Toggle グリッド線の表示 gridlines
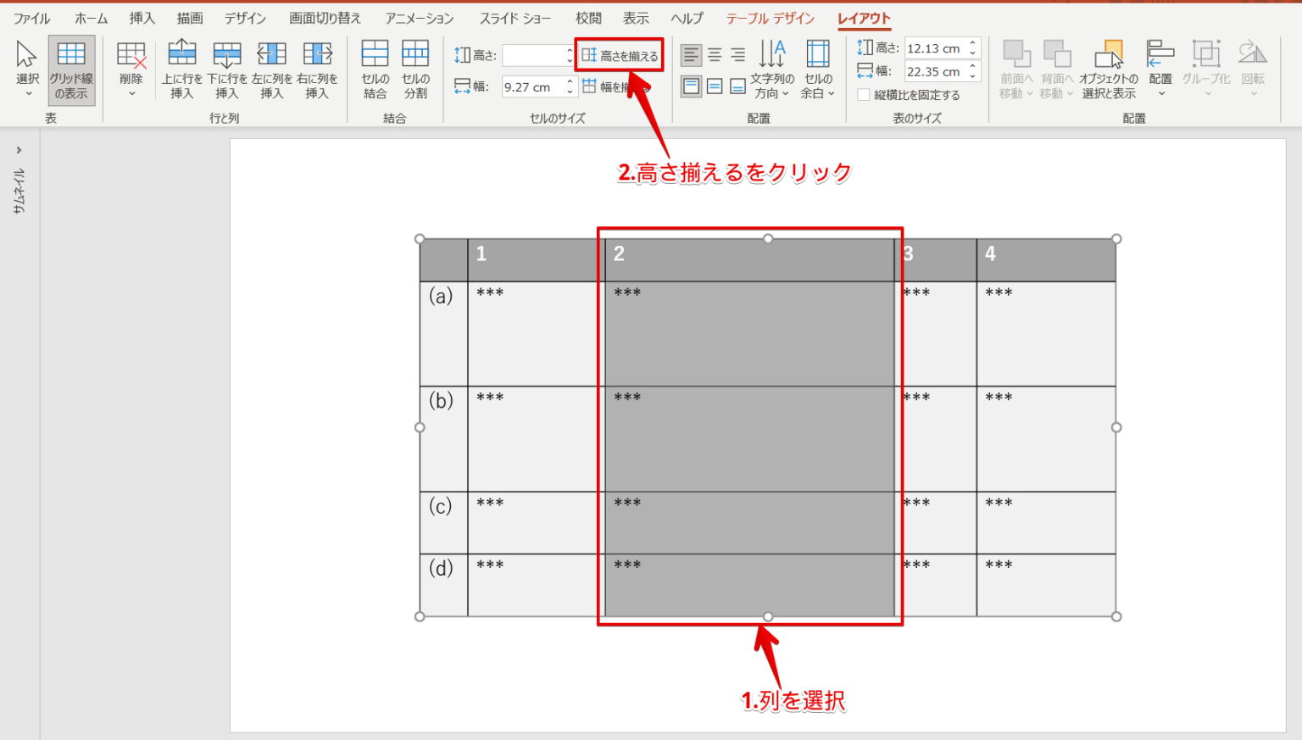 [71, 70]
